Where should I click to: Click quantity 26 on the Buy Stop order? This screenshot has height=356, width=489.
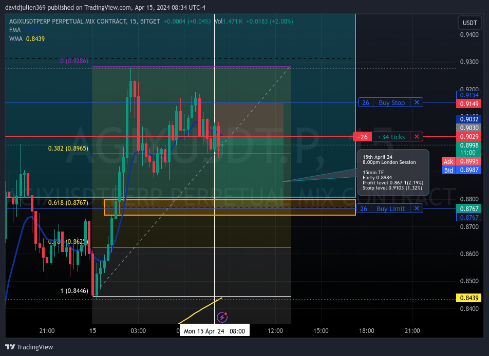(366, 102)
